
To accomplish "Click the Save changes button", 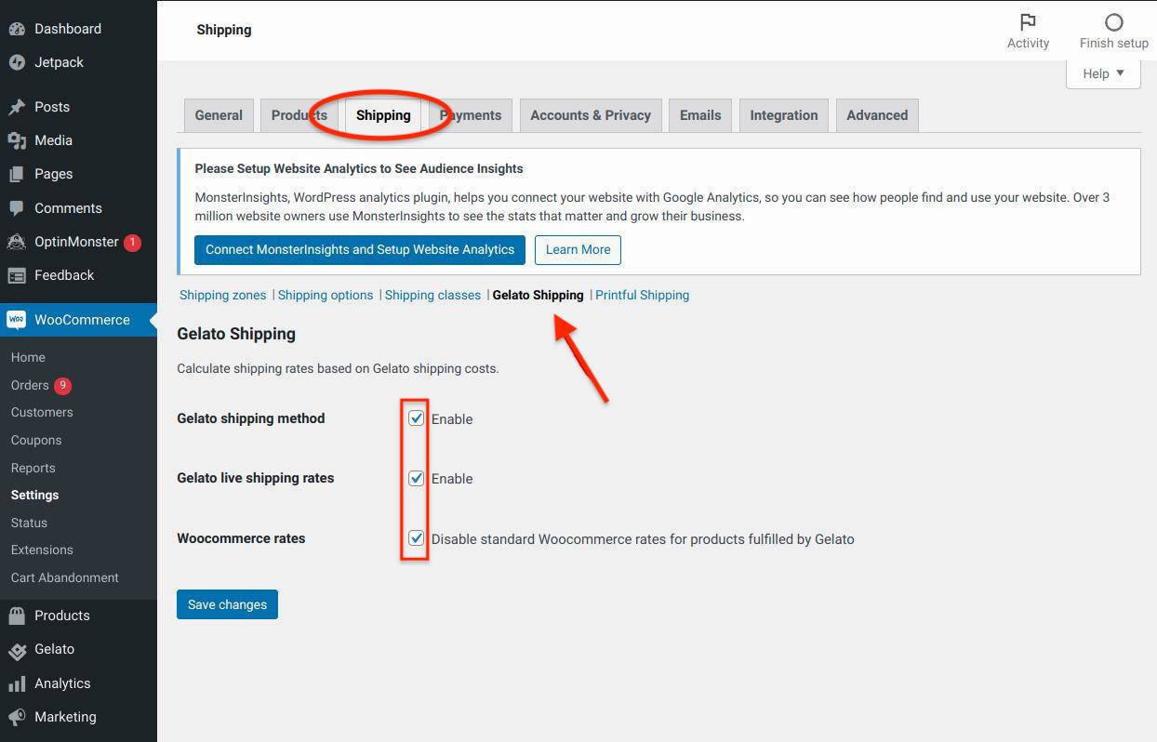I will [227, 604].
